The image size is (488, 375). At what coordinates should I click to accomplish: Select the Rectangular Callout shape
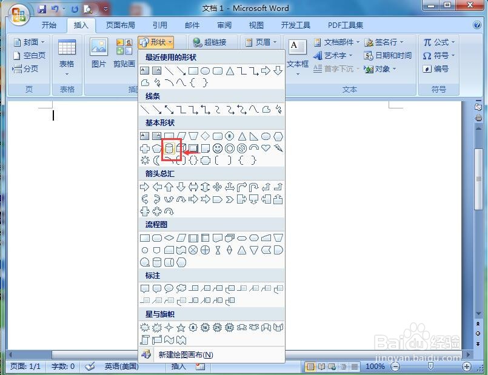(x=145, y=289)
